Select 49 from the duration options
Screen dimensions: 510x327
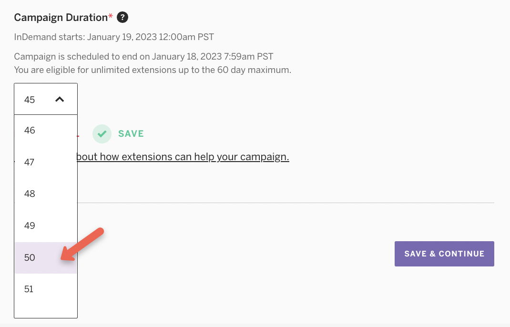(x=30, y=225)
